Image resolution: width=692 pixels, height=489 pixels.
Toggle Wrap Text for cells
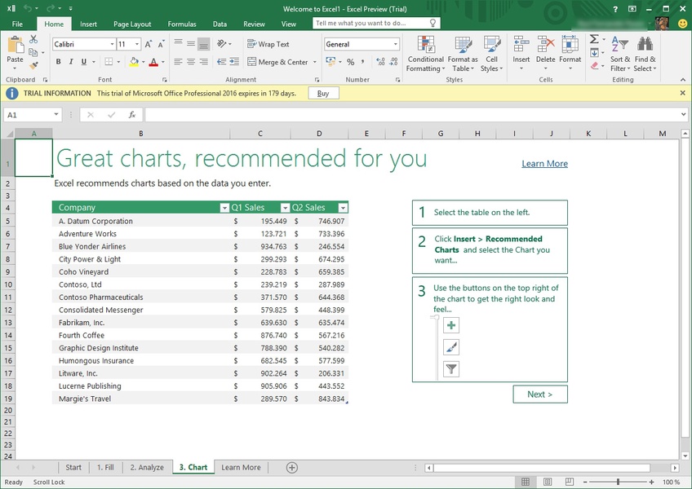[x=267, y=44]
